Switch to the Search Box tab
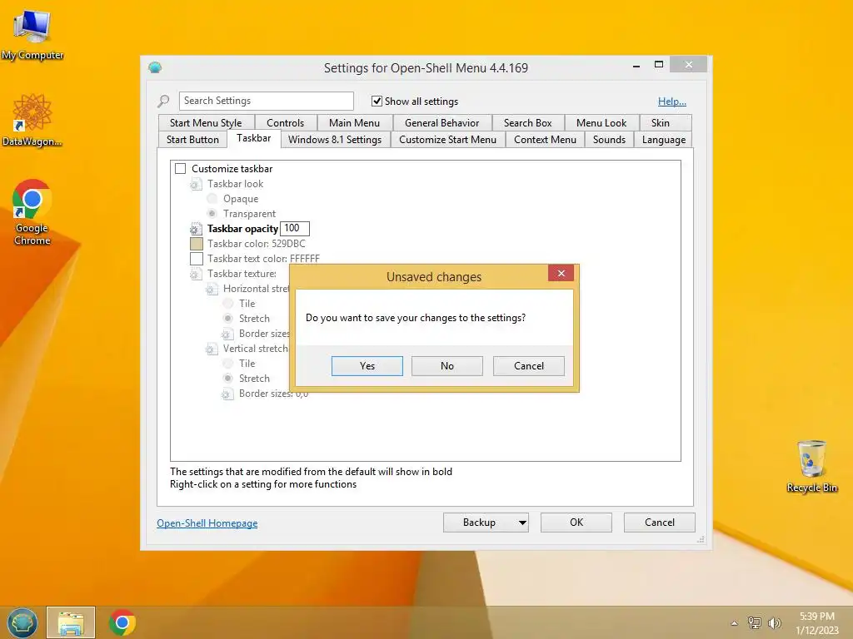 point(527,123)
